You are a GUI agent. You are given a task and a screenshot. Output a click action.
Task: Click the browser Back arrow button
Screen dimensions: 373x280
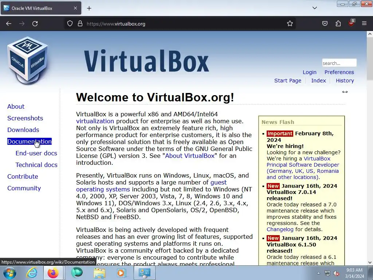(9, 24)
